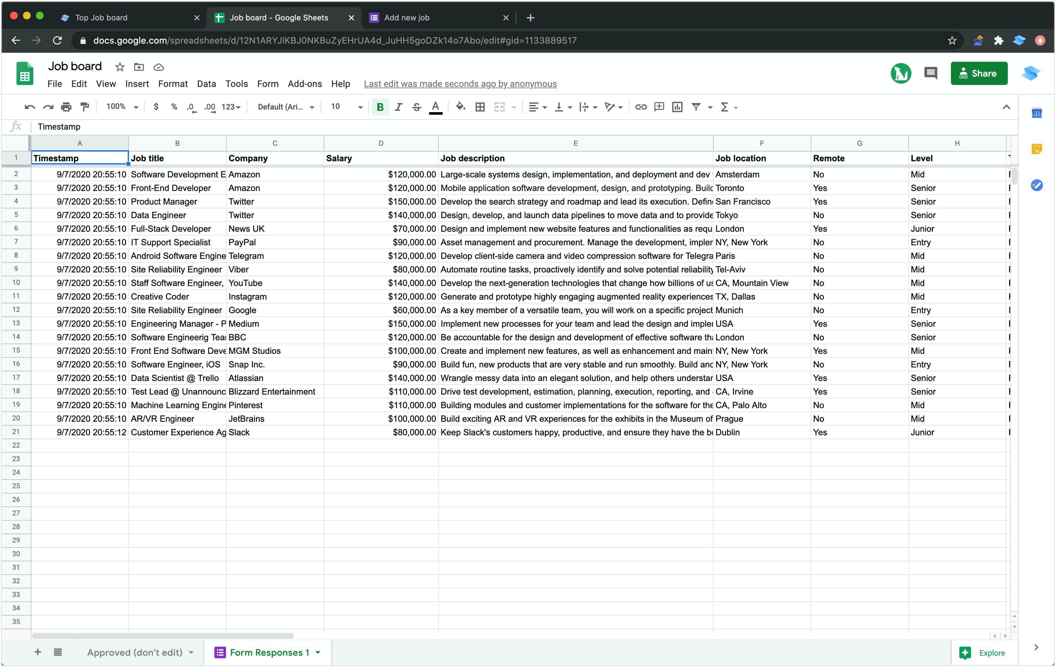Viewport: 1056px width, 667px height.
Task: Toggle bold formatting
Action: (x=380, y=107)
